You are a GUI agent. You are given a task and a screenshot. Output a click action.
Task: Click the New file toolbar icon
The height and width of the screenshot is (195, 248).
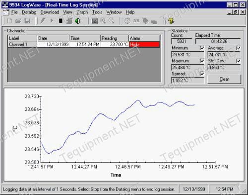(10, 21)
